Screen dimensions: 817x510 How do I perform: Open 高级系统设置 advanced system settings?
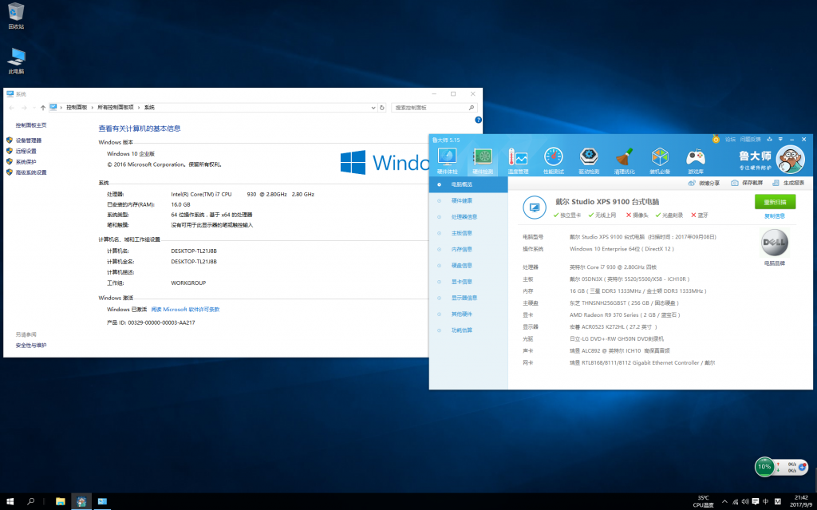pyautogui.click(x=31, y=172)
